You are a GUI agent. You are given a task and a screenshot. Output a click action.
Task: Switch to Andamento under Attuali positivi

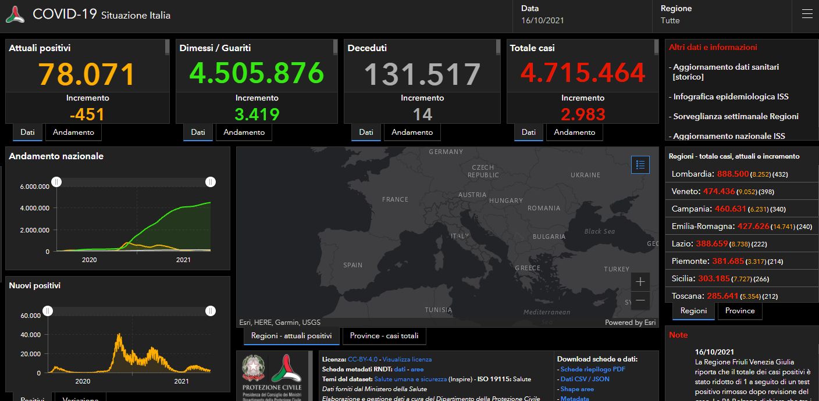(73, 132)
